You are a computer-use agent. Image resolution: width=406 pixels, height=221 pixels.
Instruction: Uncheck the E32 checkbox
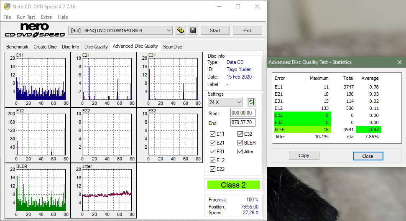point(240,134)
